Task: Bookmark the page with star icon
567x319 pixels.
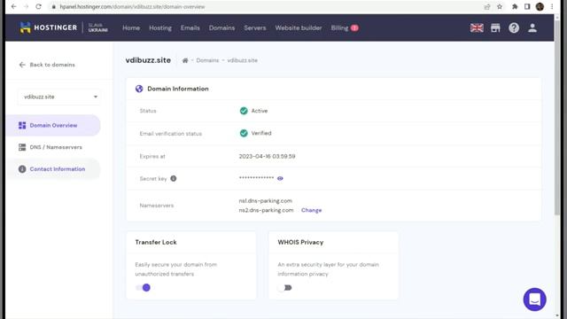Action: pos(500,6)
